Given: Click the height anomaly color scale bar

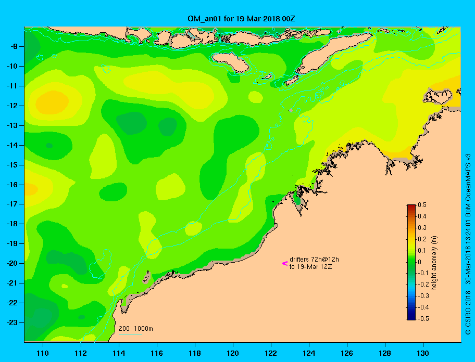Looking at the screenshot, I should 411,262.
